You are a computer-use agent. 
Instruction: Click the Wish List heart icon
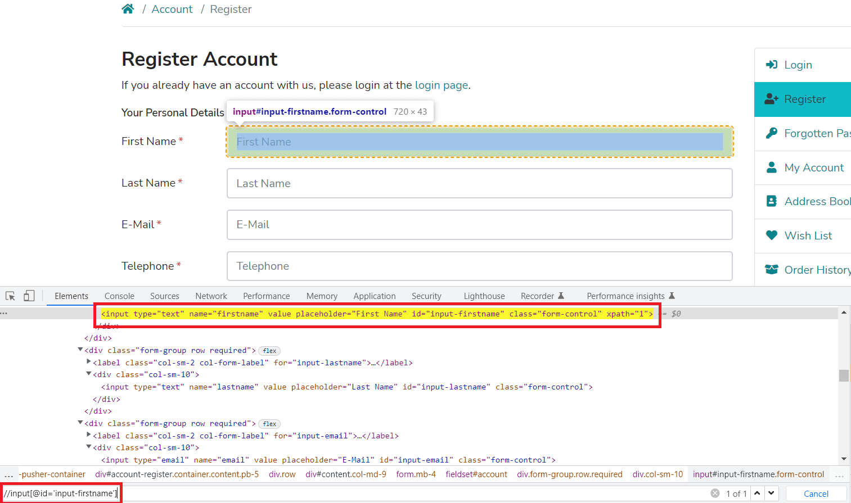coord(771,235)
